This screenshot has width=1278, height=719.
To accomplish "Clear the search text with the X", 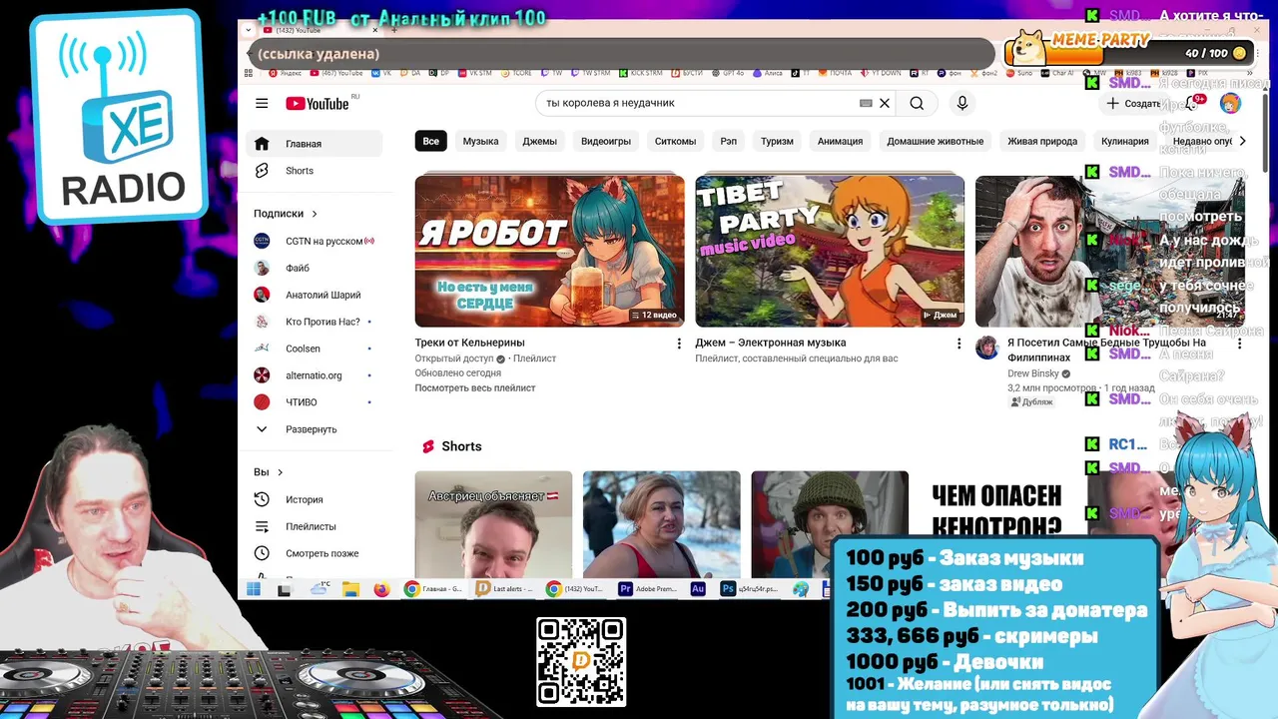I will 884,103.
